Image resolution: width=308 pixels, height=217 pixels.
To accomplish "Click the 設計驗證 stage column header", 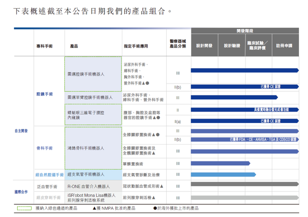I will (x=232, y=46).
